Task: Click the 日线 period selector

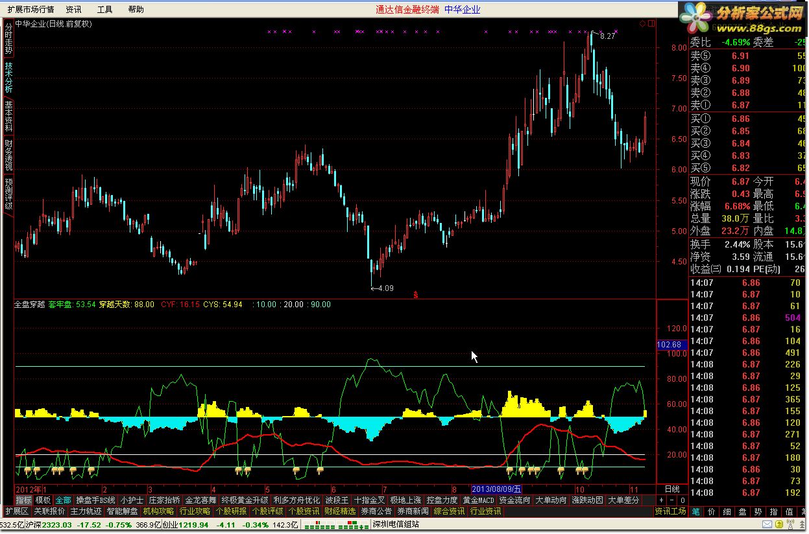Action: pos(672,489)
